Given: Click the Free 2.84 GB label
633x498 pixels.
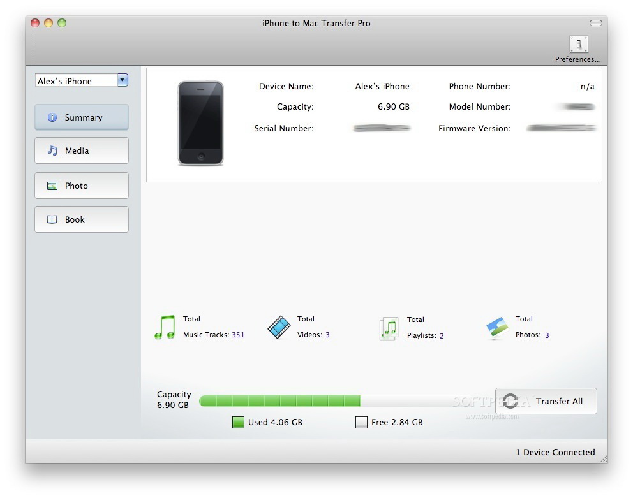Looking at the screenshot, I should tap(398, 423).
